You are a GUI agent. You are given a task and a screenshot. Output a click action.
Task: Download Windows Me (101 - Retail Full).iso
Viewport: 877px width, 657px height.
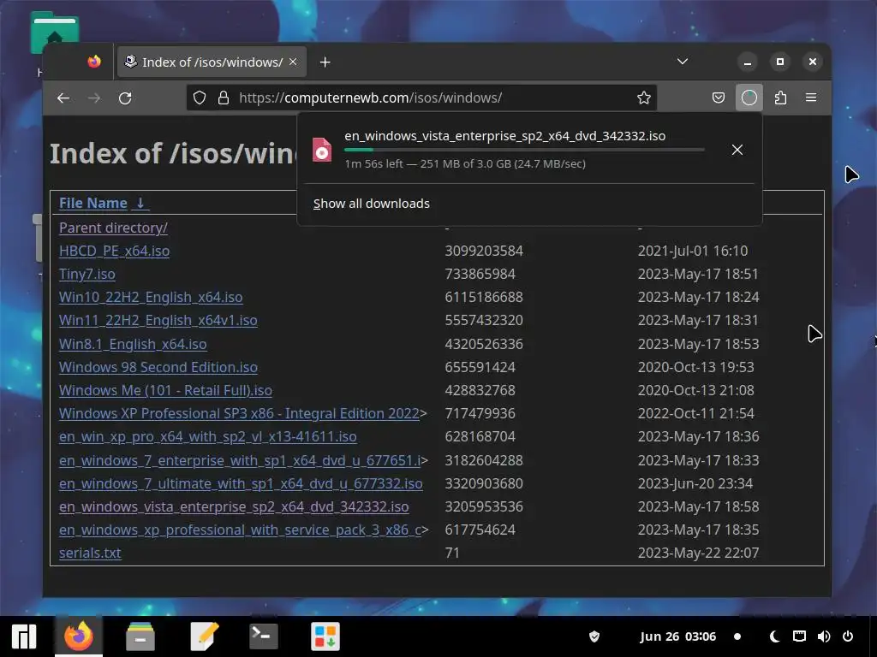pyautogui.click(x=165, y=390)
